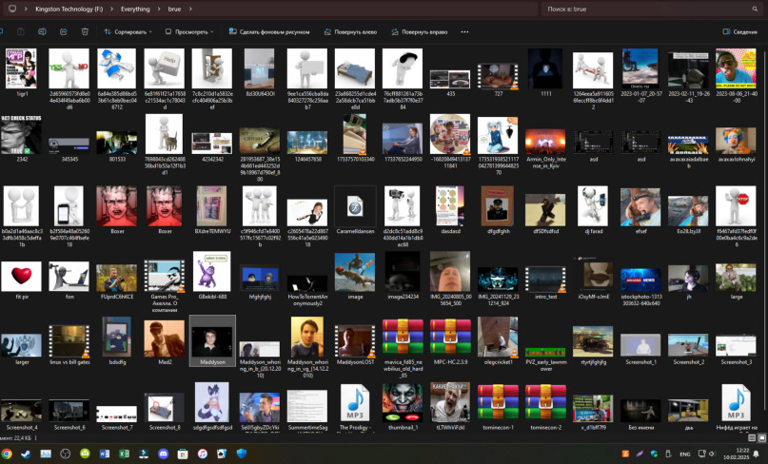The image size is (768, 464).
Task: Expand the chevron after Everything breadcrumb
Action: click(159, 9)
